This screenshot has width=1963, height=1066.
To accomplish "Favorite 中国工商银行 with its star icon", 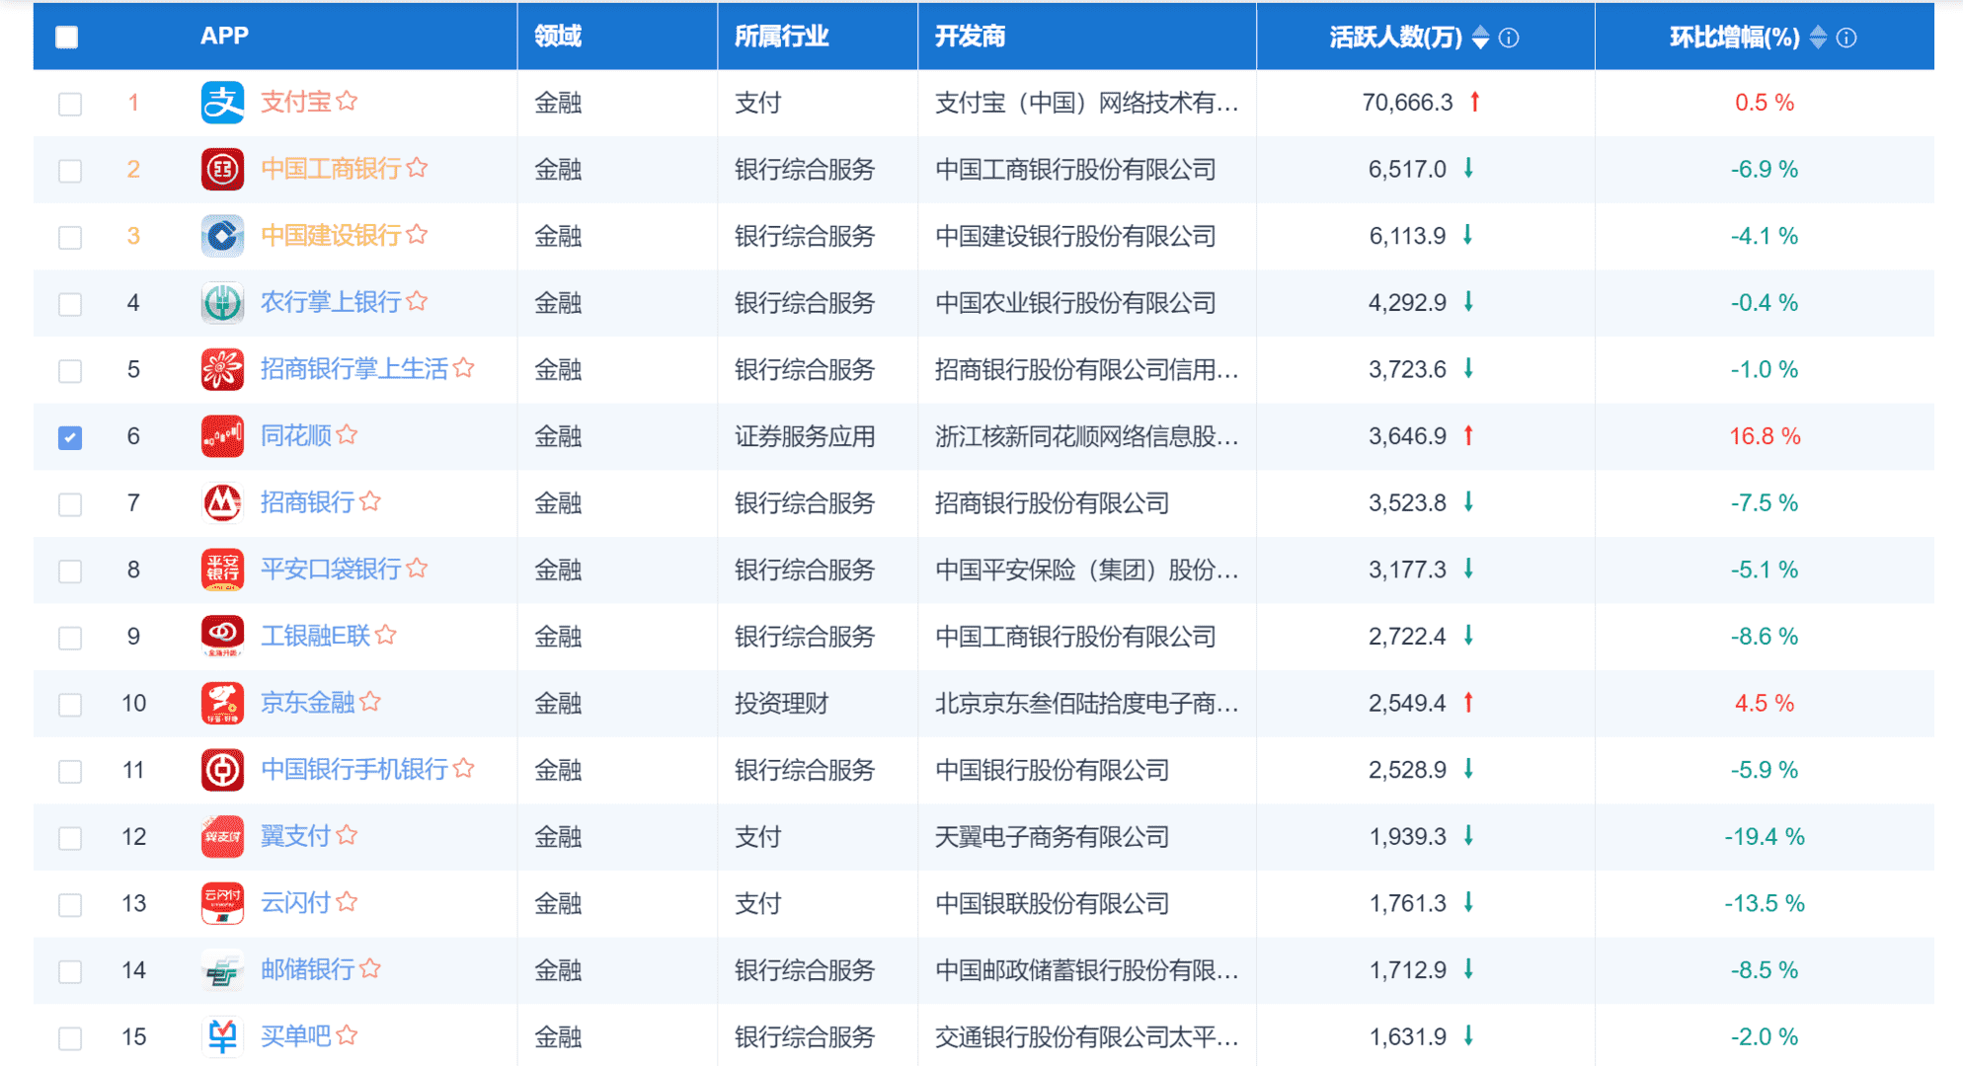I will coord(418,168).
